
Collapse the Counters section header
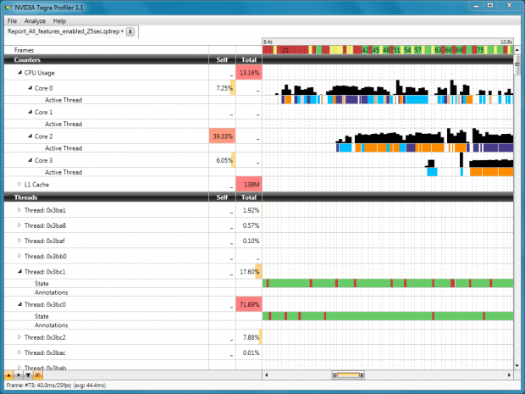9,60
